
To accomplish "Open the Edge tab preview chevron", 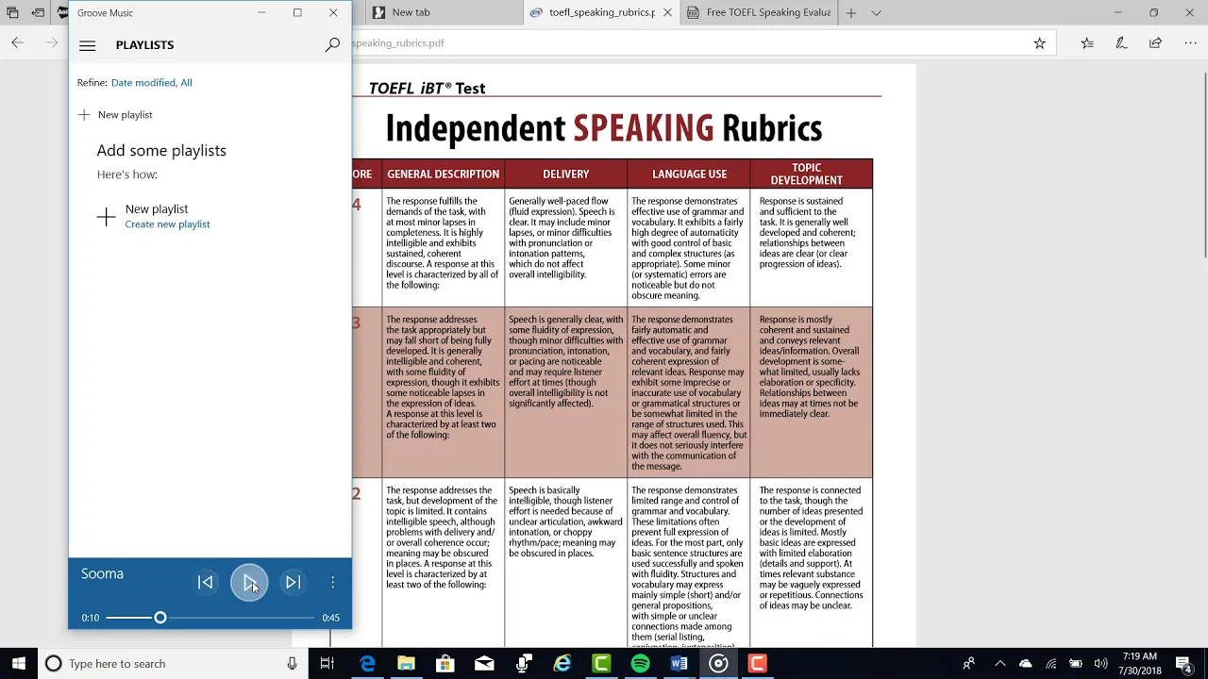I will pos(876,12).
